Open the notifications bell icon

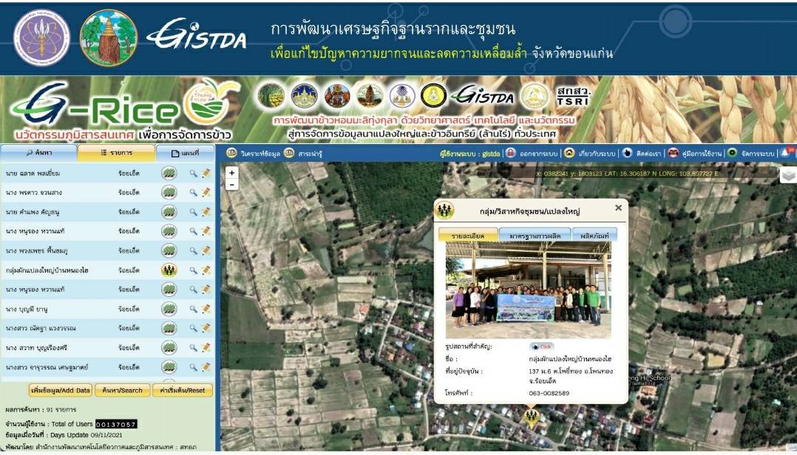(x=786, y=152)
